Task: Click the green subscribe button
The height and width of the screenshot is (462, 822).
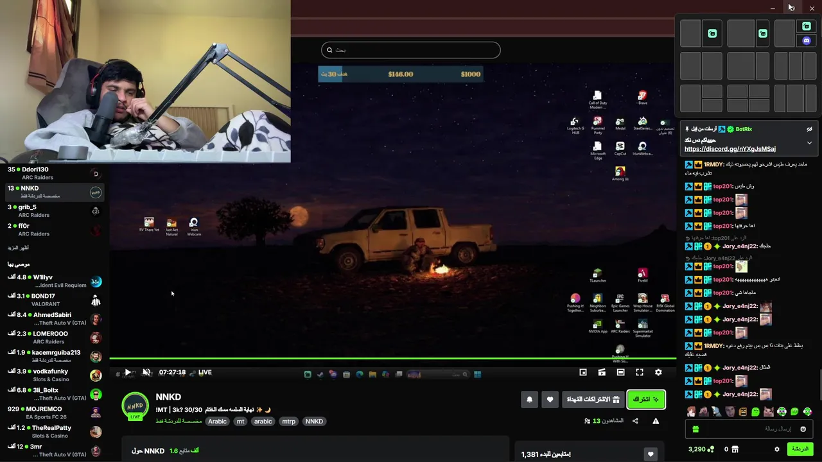Action: (x=646, y=400)
